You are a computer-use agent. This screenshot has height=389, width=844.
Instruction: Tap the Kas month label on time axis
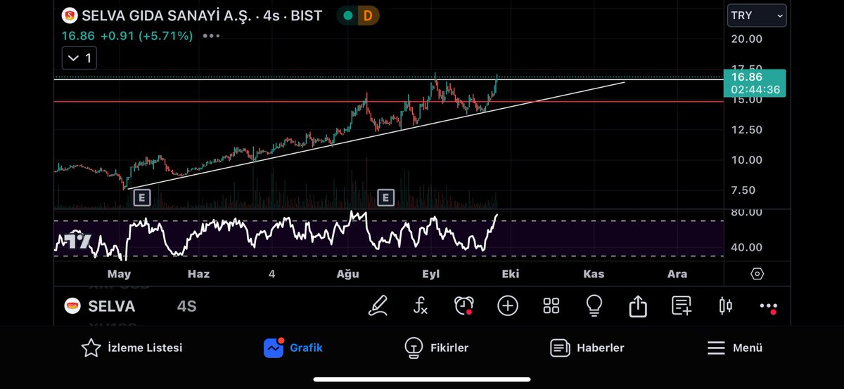pos(594,274)
